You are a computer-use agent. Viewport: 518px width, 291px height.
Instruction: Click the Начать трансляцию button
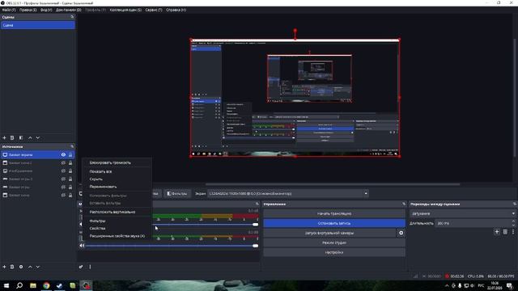tap(334, 213)
